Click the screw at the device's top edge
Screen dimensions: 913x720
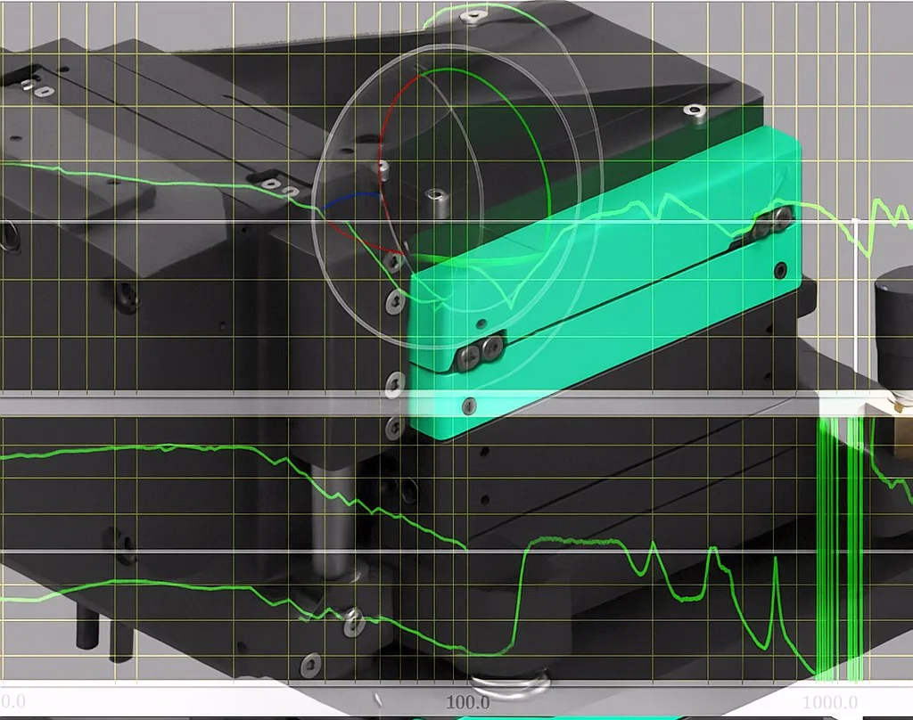coord(473,15)
